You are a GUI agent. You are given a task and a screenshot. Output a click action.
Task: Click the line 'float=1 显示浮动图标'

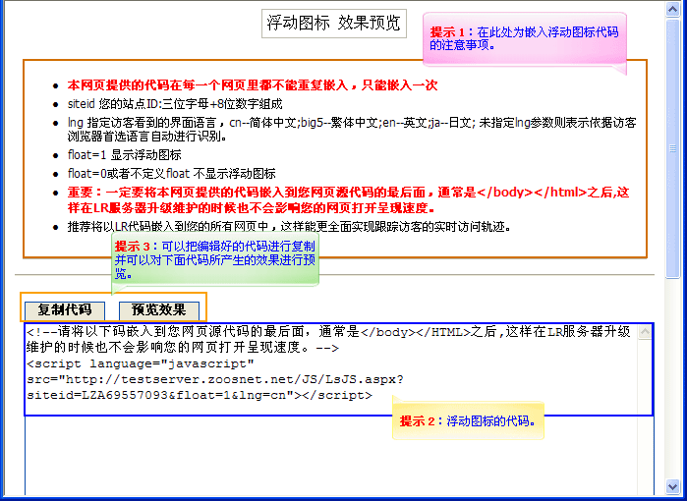click(125, 155)
